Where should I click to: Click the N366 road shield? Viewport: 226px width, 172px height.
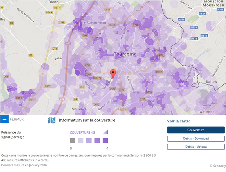[x=221, y=10]
